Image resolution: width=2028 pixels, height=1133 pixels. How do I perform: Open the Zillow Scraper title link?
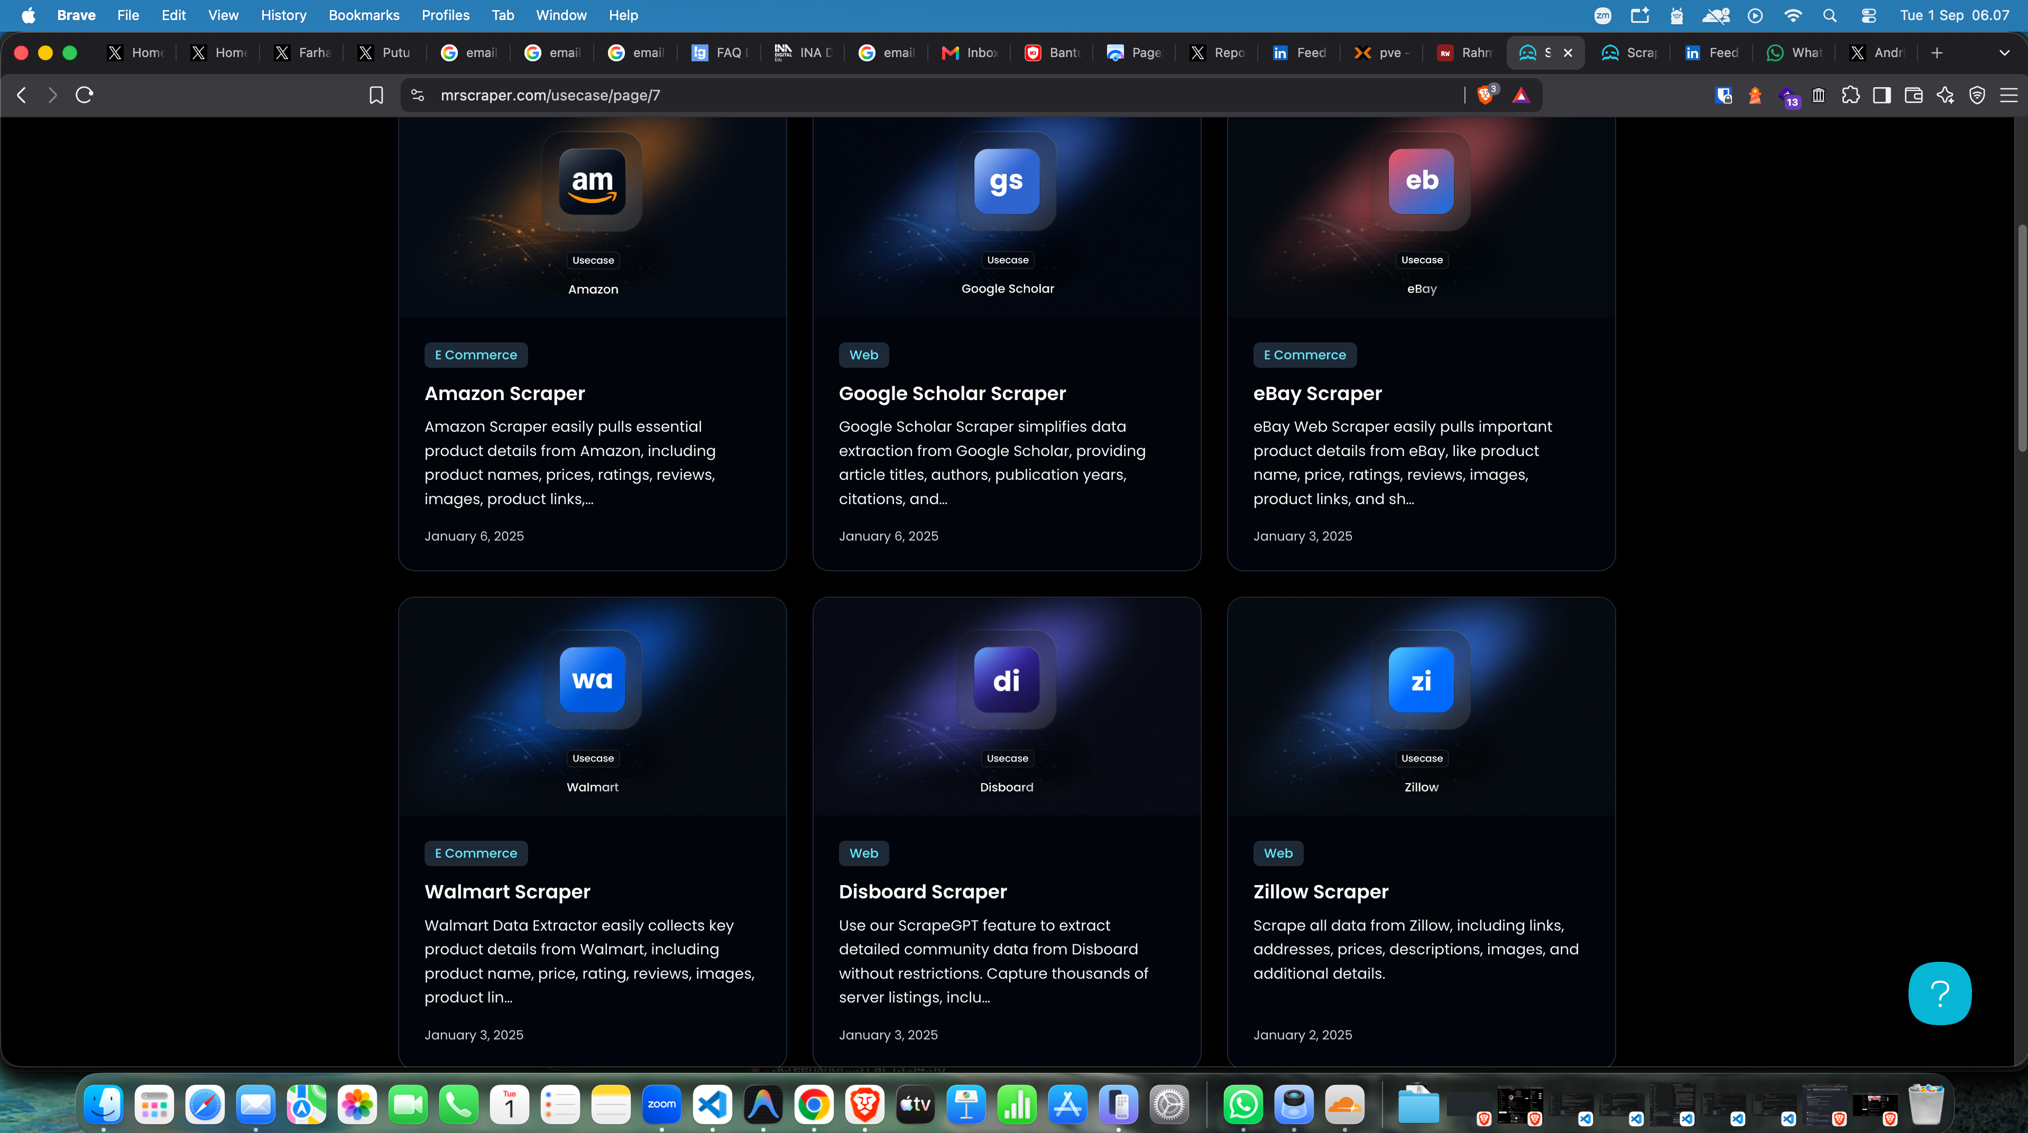pos(1321,891)
